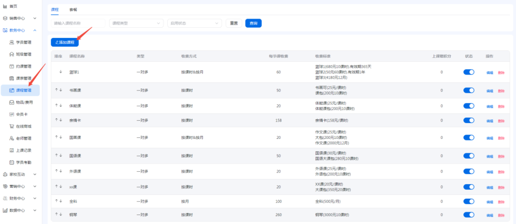Viewport: 516px width, 224px height.
Task: Click the 老师管理 teacher icon
Action: pyautogui.click(x=12, y=138)
